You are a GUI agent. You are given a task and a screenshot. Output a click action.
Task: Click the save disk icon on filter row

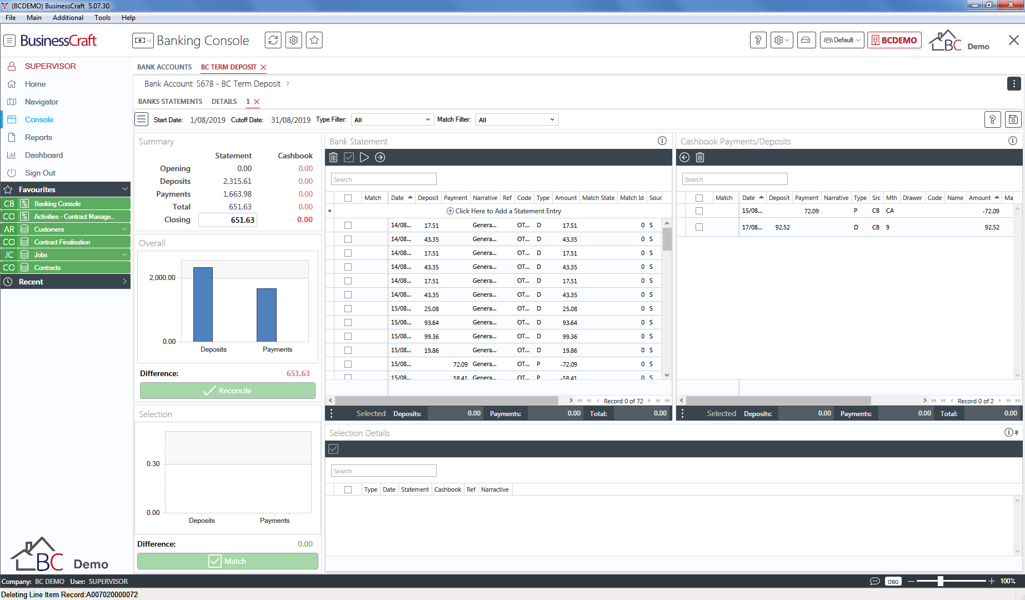tap(1013, 119)
